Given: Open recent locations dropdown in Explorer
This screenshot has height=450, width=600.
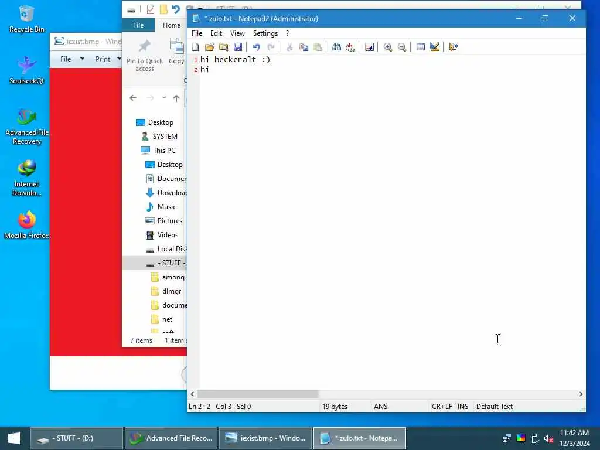Looking at the screenshot, I should [x=164, y=98].
